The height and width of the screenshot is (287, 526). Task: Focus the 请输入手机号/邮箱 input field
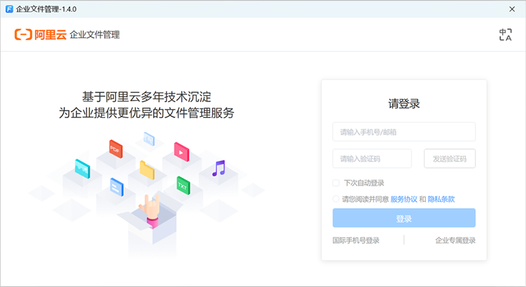[404, 132]
